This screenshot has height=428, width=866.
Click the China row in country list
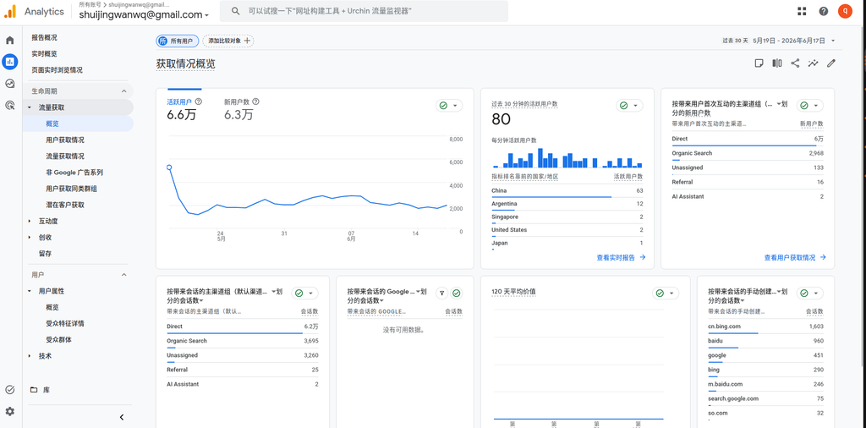coord(567,191)
